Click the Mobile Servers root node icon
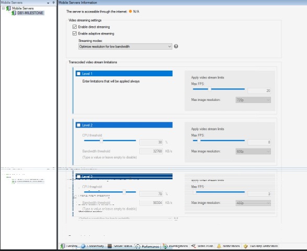 [x=8, y=8]
